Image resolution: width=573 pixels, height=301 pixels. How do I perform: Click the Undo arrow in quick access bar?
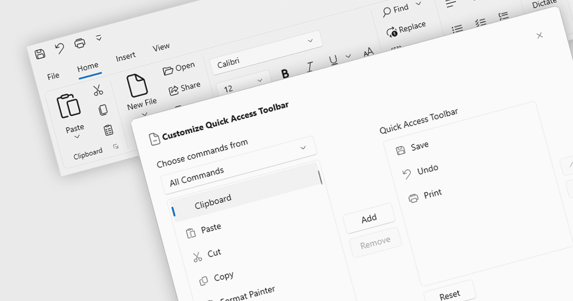pyautogui.click(x=60, y=49)
